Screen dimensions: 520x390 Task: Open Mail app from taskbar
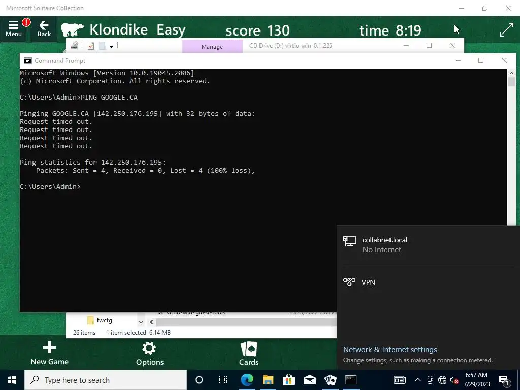[x=310, y=380]
